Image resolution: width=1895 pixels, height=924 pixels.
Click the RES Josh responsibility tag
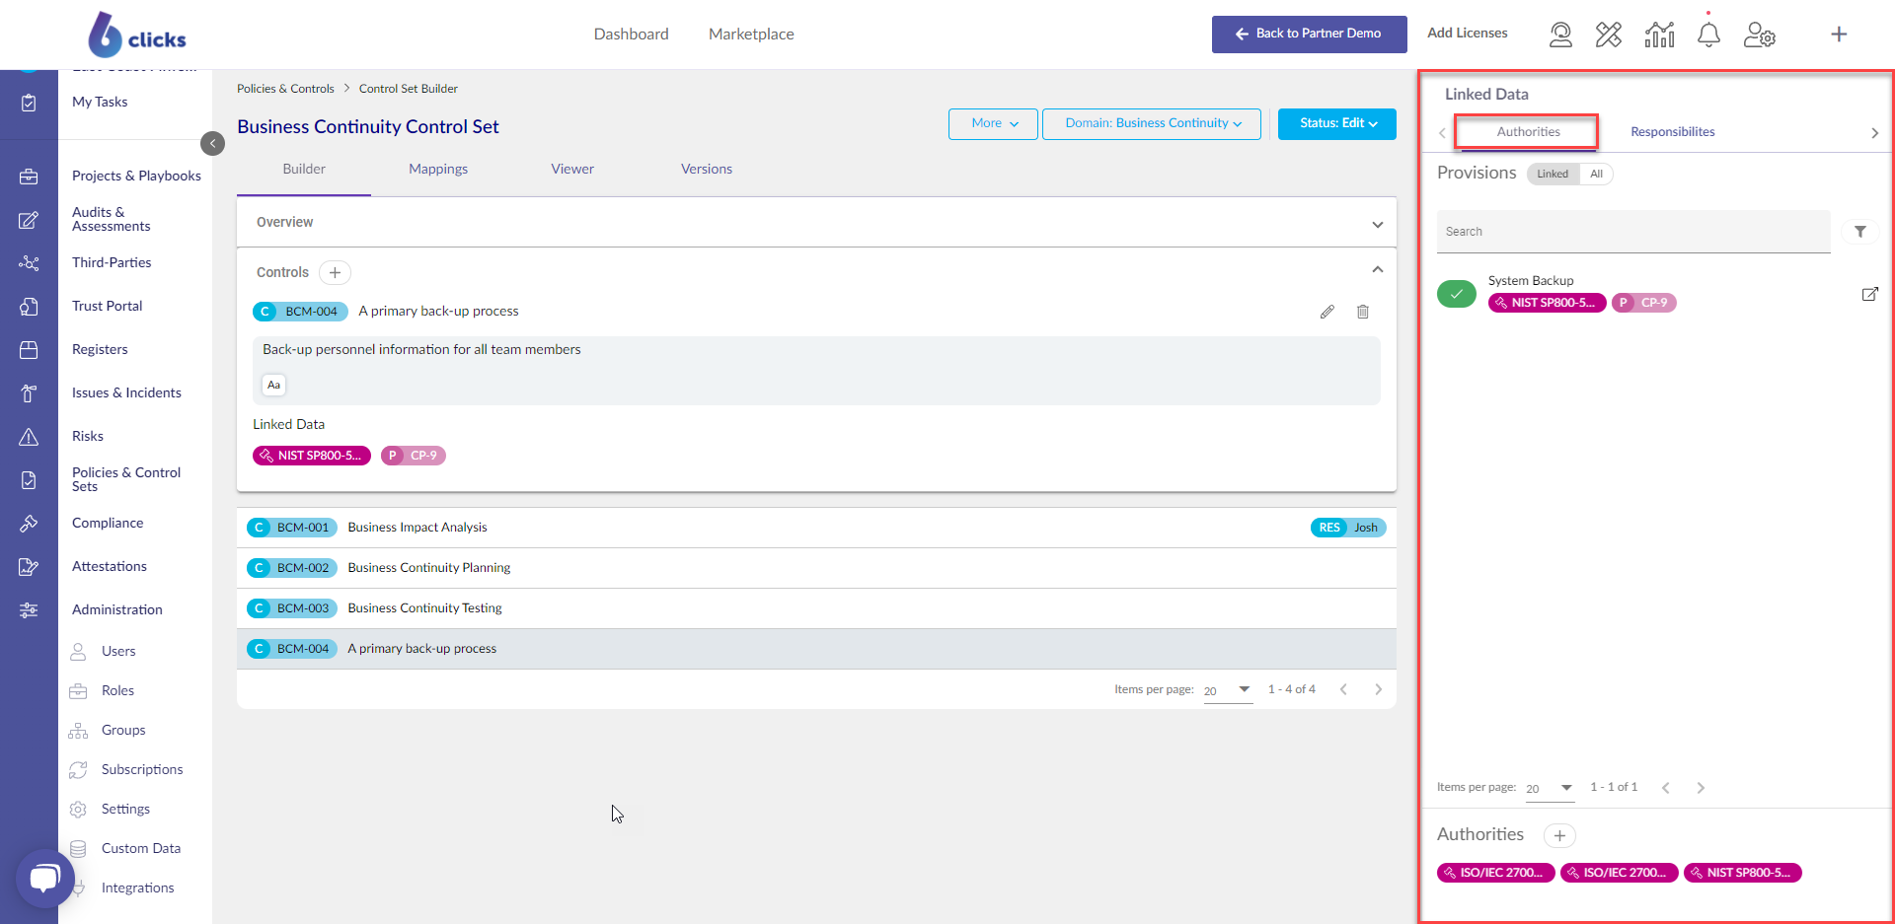[1348, 528]
